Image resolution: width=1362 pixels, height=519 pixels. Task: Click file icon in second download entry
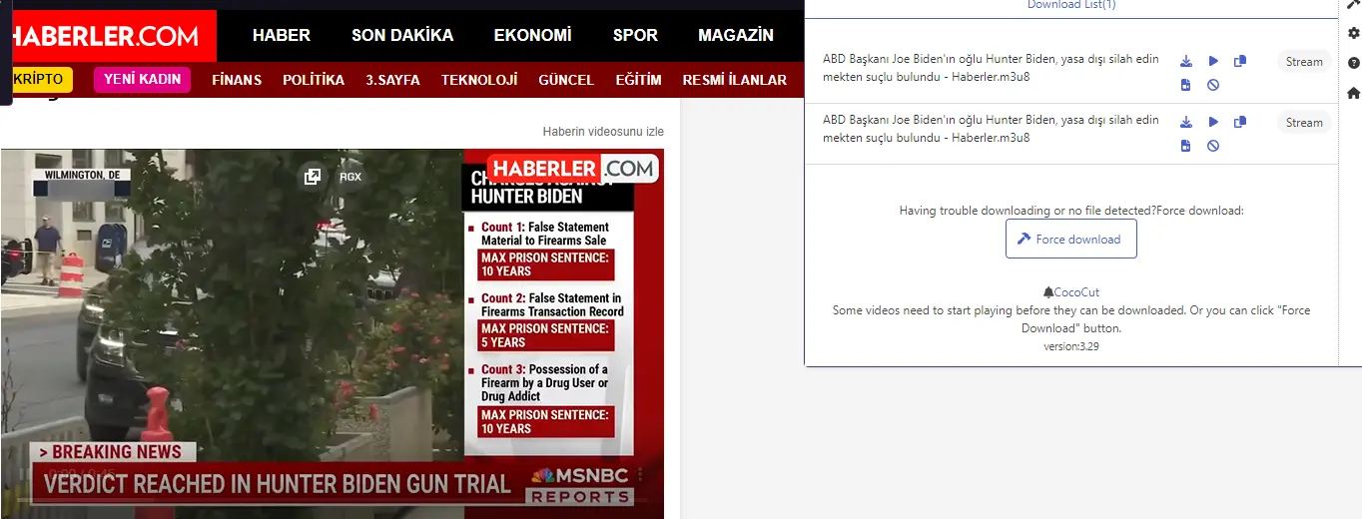[x=1186, y=146]
